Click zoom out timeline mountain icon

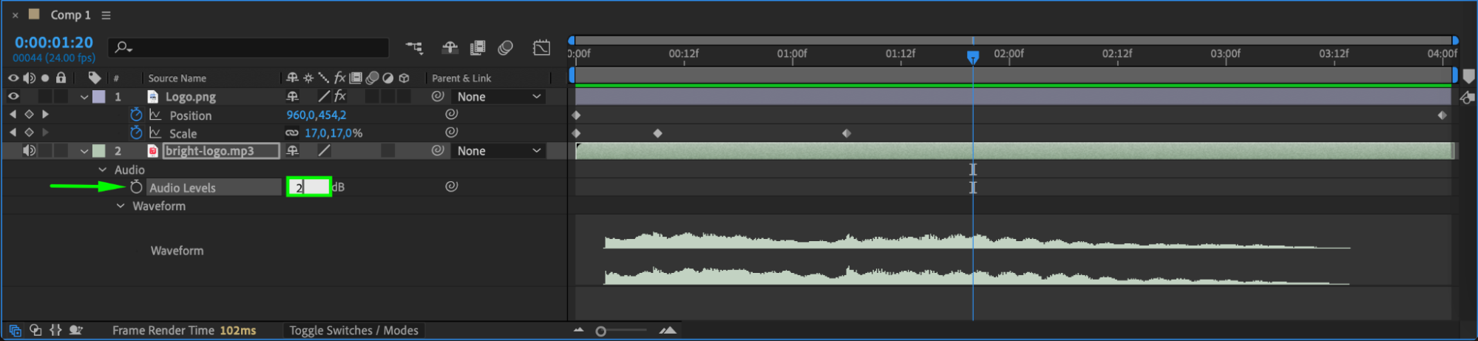click(578, 330)
